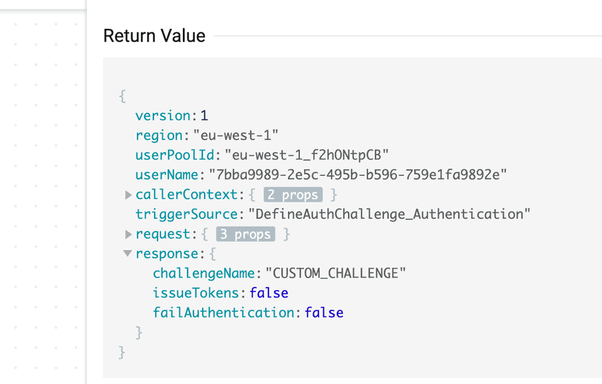Screen dimensions: 602x384
Task: Select the version key
Action: click(x=163, y=116)
